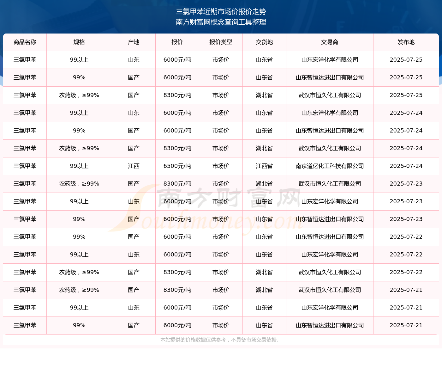Select the '报价类型' column header

pyautogui.click(x=221, y=42)
